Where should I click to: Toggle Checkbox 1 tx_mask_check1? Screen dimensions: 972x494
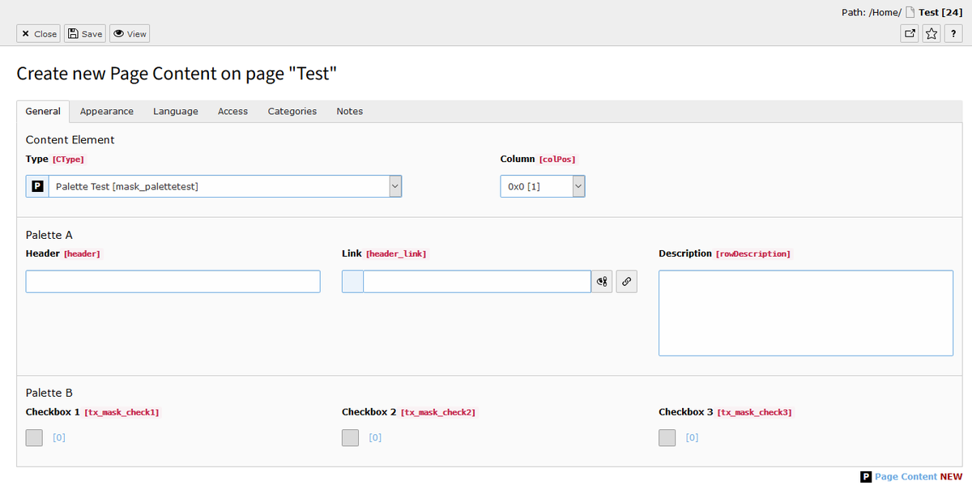[35, 437]
